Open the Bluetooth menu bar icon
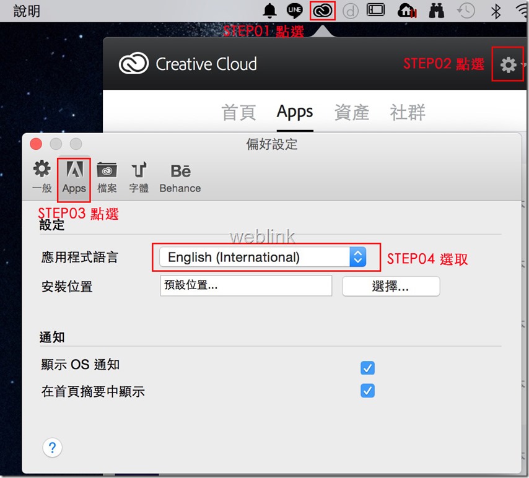This screenshot has height=478, width=529. (x=496, y=12)
